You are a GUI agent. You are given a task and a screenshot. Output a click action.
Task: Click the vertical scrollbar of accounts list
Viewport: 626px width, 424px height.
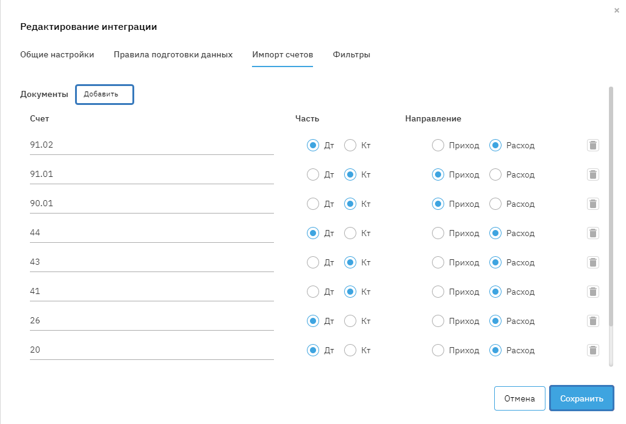click(x=611, y=207)
